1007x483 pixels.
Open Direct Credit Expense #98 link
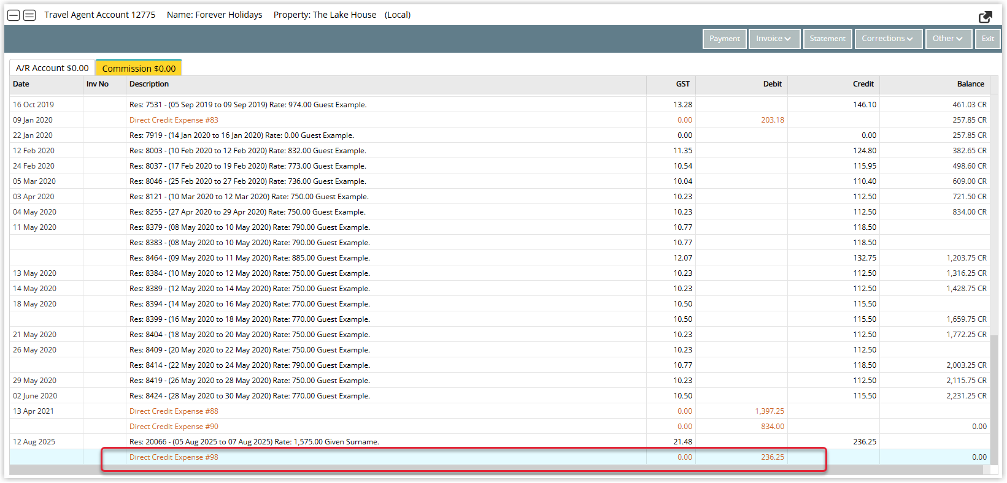(174, 457)
